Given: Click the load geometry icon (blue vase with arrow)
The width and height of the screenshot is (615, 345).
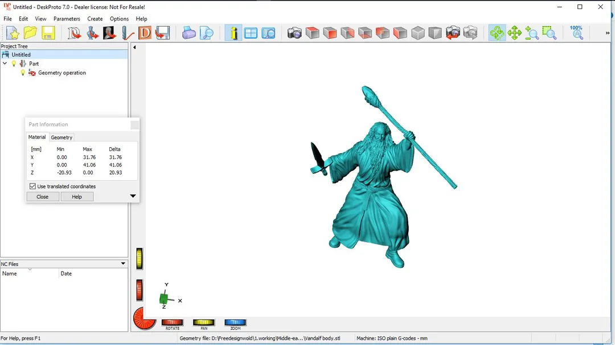Looking at the screenshot, I should coord(92,33).
